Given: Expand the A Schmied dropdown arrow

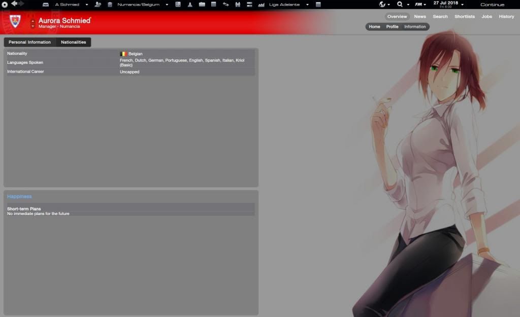Looking at the screenshot, I should click(x=86, y=5).
